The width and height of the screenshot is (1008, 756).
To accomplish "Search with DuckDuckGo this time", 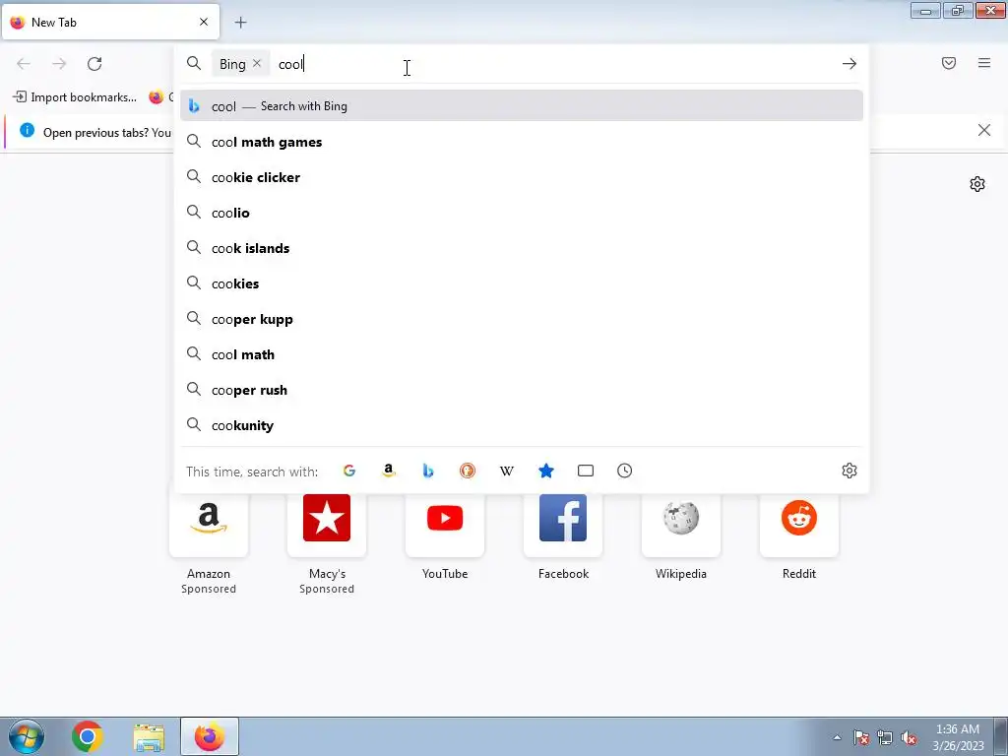I will coord(468,471).
